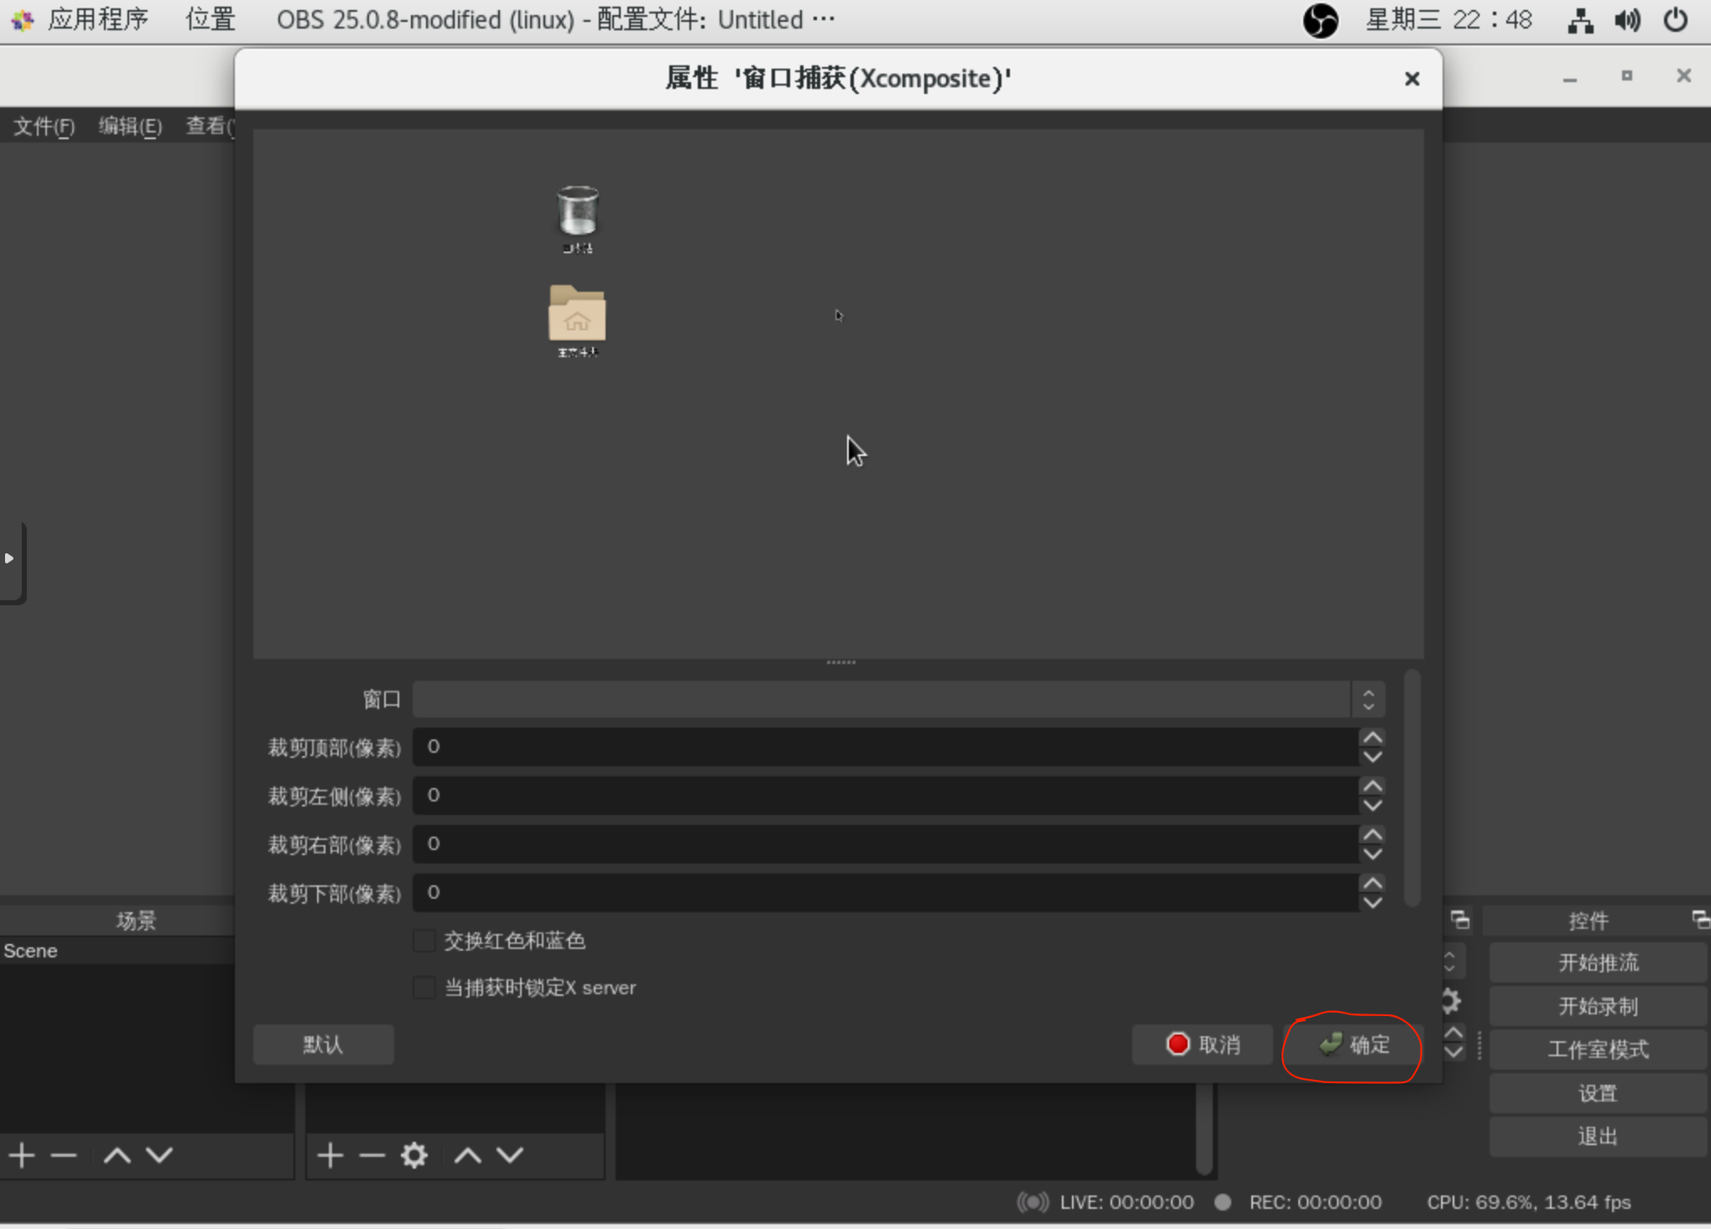Click the up stepper beside 工作室模式

[x=1454, y=1032]
